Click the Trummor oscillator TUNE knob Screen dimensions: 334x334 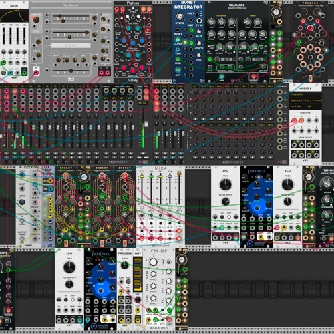point(211,21)
